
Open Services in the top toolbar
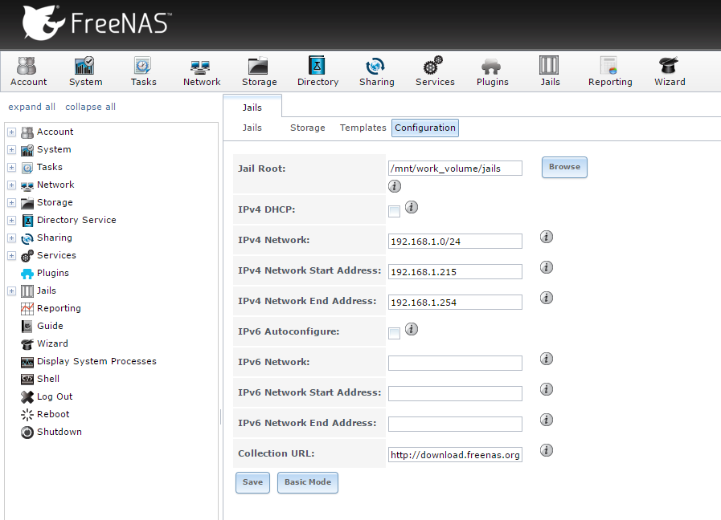[435, 71]
